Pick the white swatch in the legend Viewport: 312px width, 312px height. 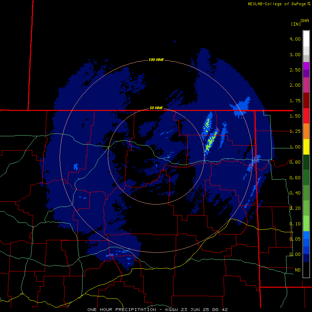pos(306,39)
